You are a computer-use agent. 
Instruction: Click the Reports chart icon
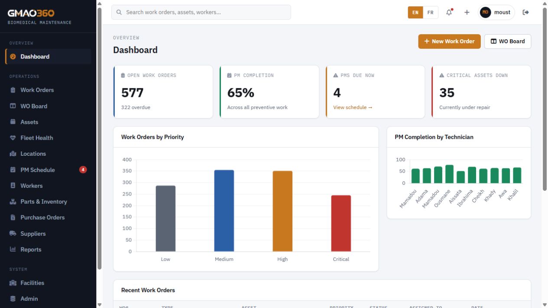(13, 250)
